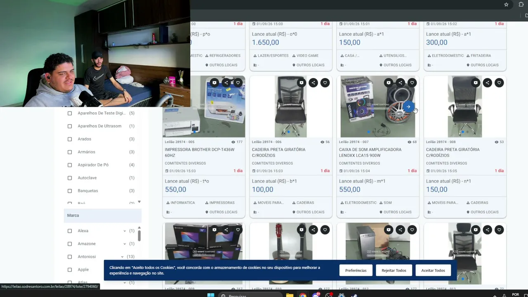Favorite lot 008 Cadeira Preta Giratória
Image resolution: width=528 pixels, height=297 pixels.
click(499, 83)
